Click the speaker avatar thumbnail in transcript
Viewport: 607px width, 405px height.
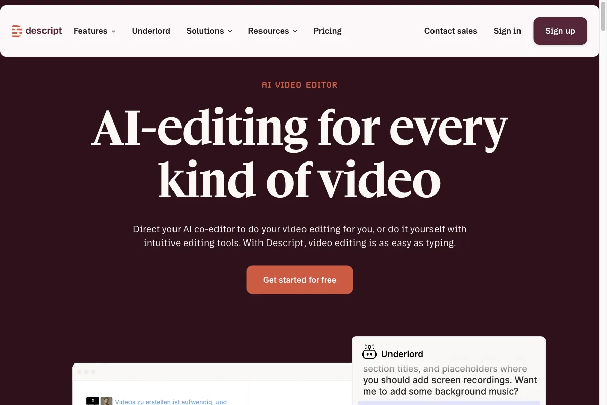106,401
